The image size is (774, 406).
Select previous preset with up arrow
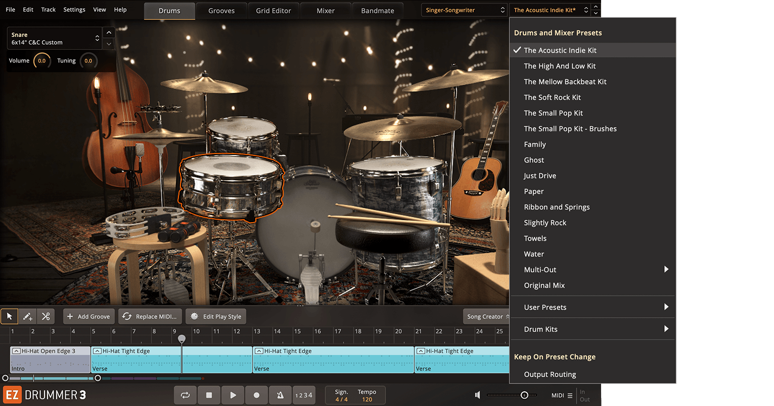pos(596,7)
